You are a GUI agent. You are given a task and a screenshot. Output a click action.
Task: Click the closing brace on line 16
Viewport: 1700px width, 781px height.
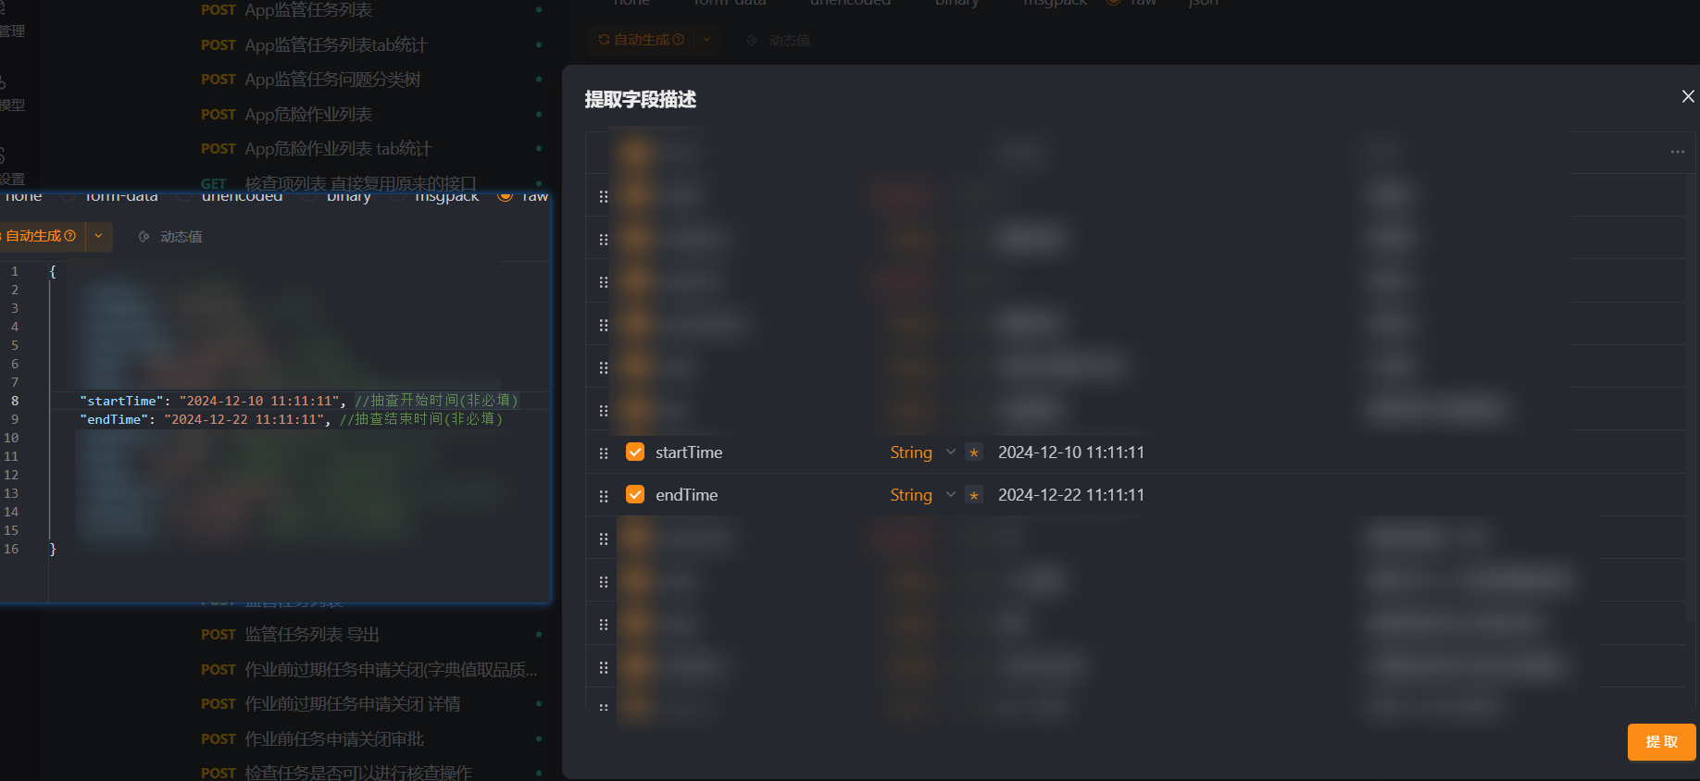pyautogui.click(x=53, y=549)
